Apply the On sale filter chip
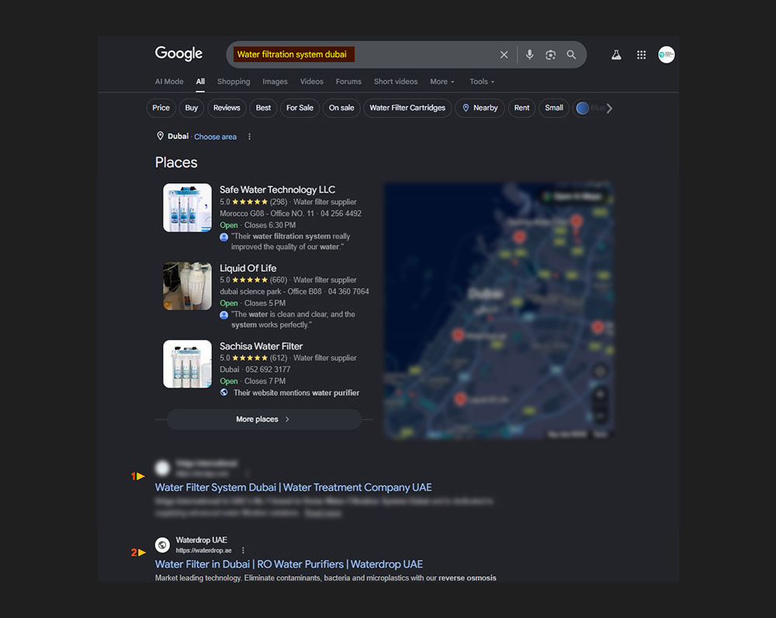Image resolution: width=776 pixels, height=618 pixels. coord(341,108)
